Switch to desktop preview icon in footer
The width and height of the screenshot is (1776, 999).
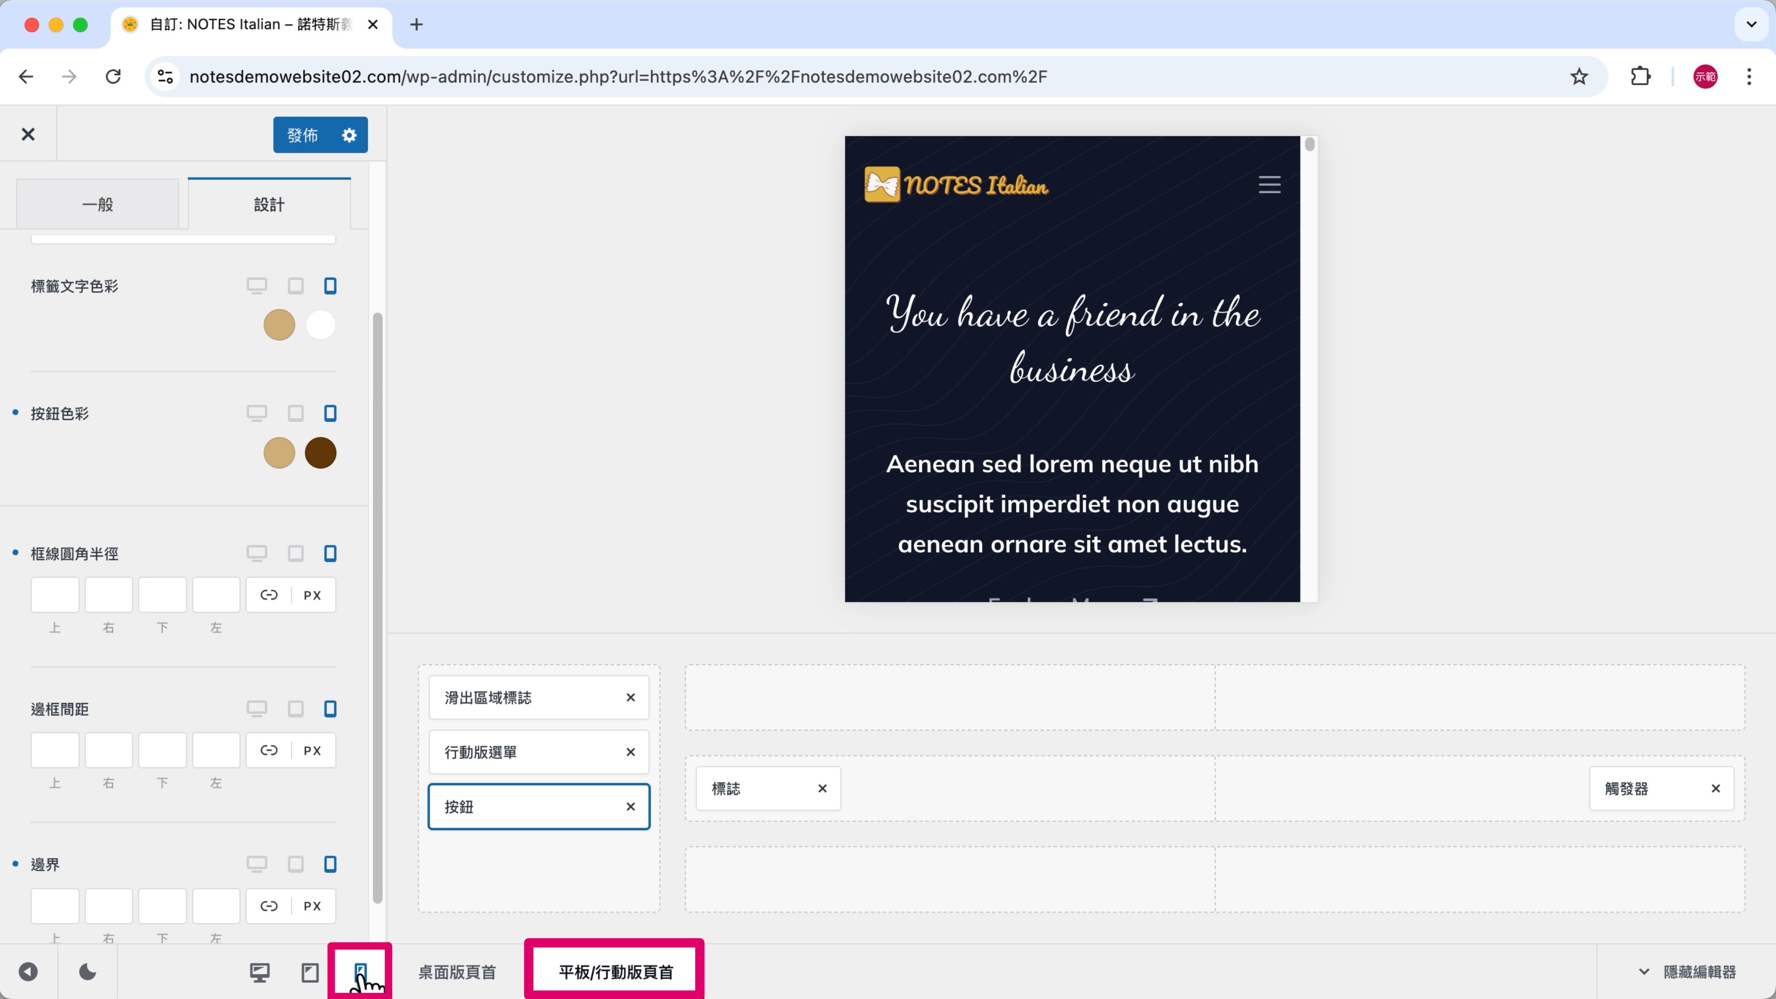coord(259,972)
